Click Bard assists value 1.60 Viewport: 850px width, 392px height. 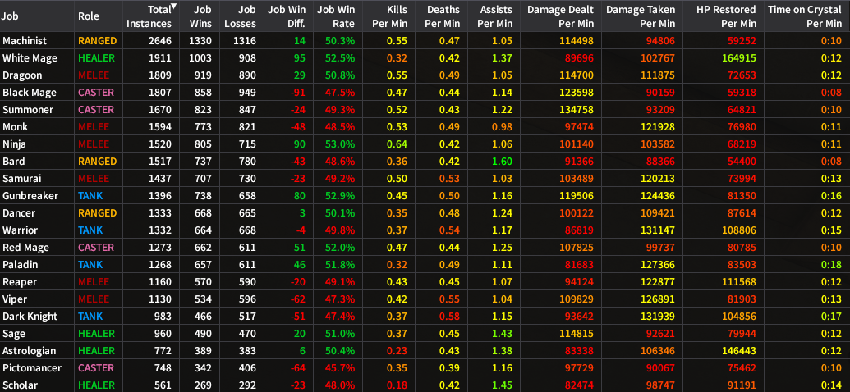503,162
